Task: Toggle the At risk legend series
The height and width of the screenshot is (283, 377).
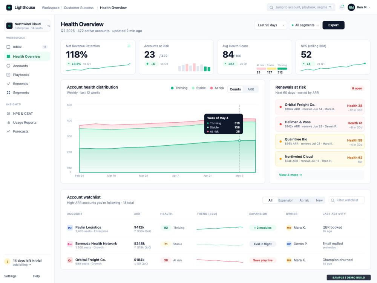Action: pos(217,88)
